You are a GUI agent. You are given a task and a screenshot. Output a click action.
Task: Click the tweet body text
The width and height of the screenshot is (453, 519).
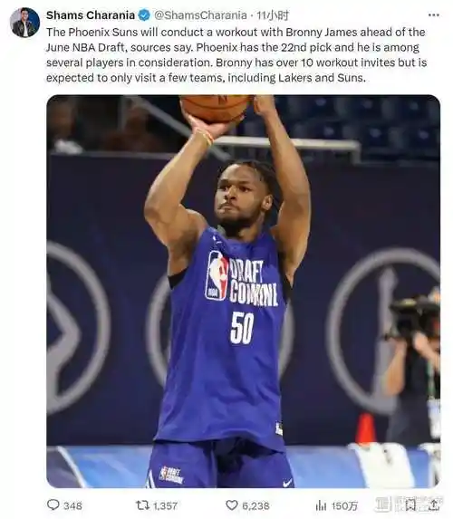click(x=236, y=55)
